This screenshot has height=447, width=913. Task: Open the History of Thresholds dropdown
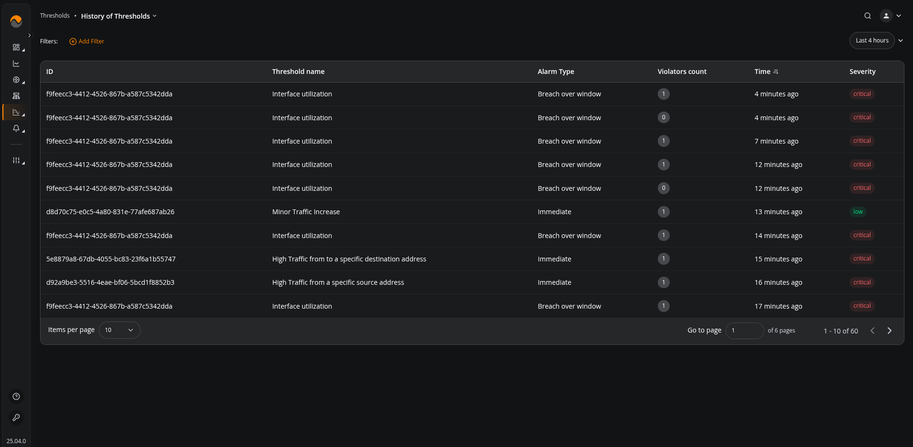pos(118,16)
